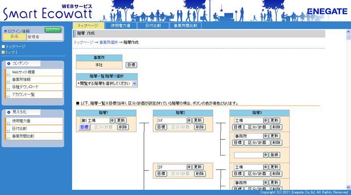Open 事業所間比較 under 見える化 in the sidebar
This screenshot has width=351, height=195.
coord(34,136)
